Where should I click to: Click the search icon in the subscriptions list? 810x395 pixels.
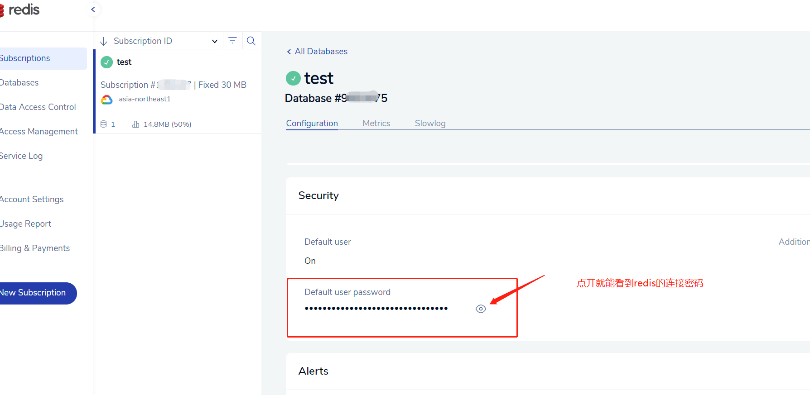tap(251, 41)
